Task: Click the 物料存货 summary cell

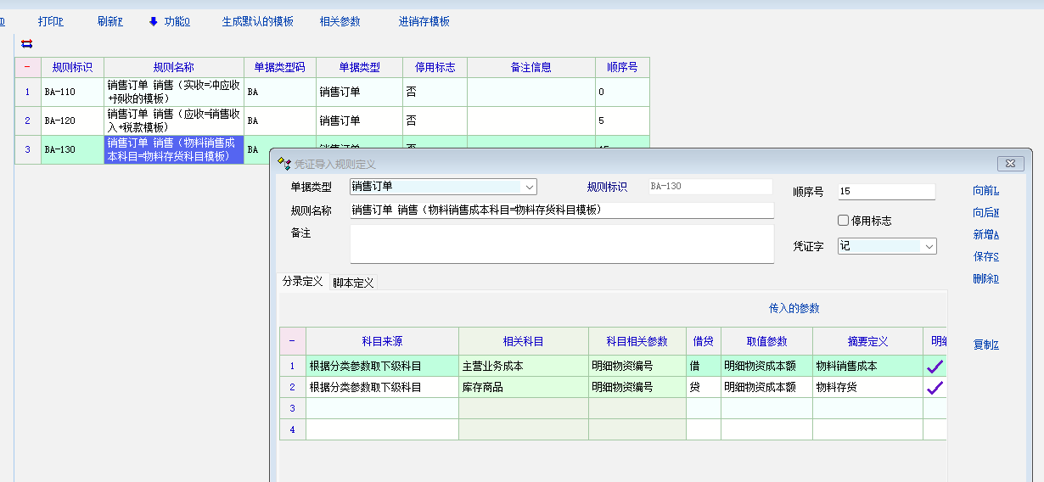Action: pyautogui.click(x=867, y=388)
